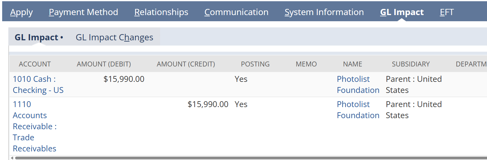The width and height of the screenshot is (487, 160).
Task: Open the Apply tab
Action: 21,12
